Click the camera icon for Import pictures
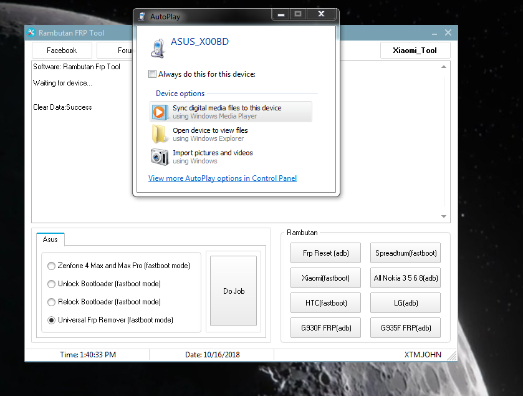523x396 pixels. [160, 157]
